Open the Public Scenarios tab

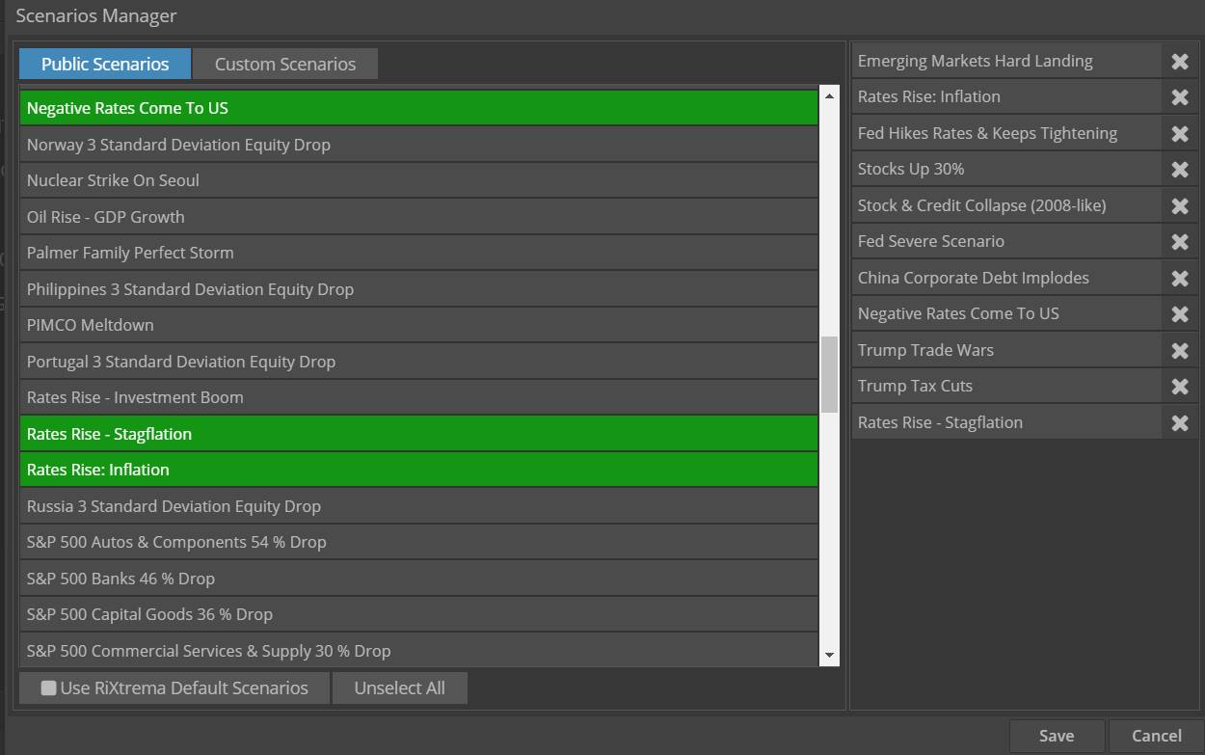[105, 65]
